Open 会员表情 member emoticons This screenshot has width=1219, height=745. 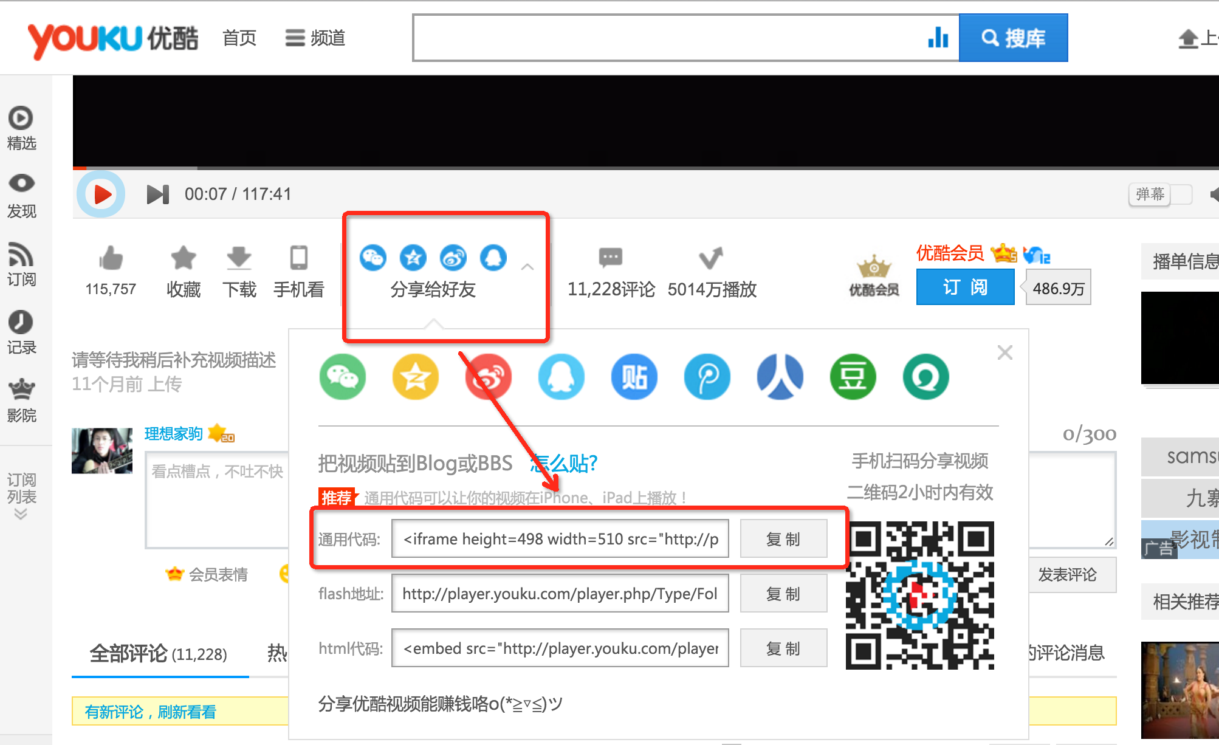click(207, 574)
